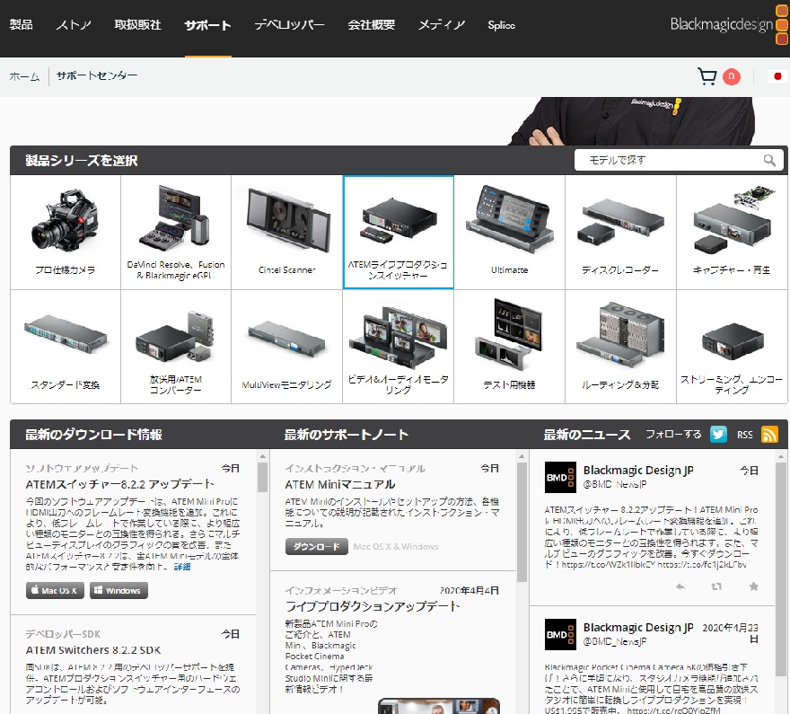Select the Cintel Scanner product series
This screenshot has width=790, height=714.
tap(286, 233)
